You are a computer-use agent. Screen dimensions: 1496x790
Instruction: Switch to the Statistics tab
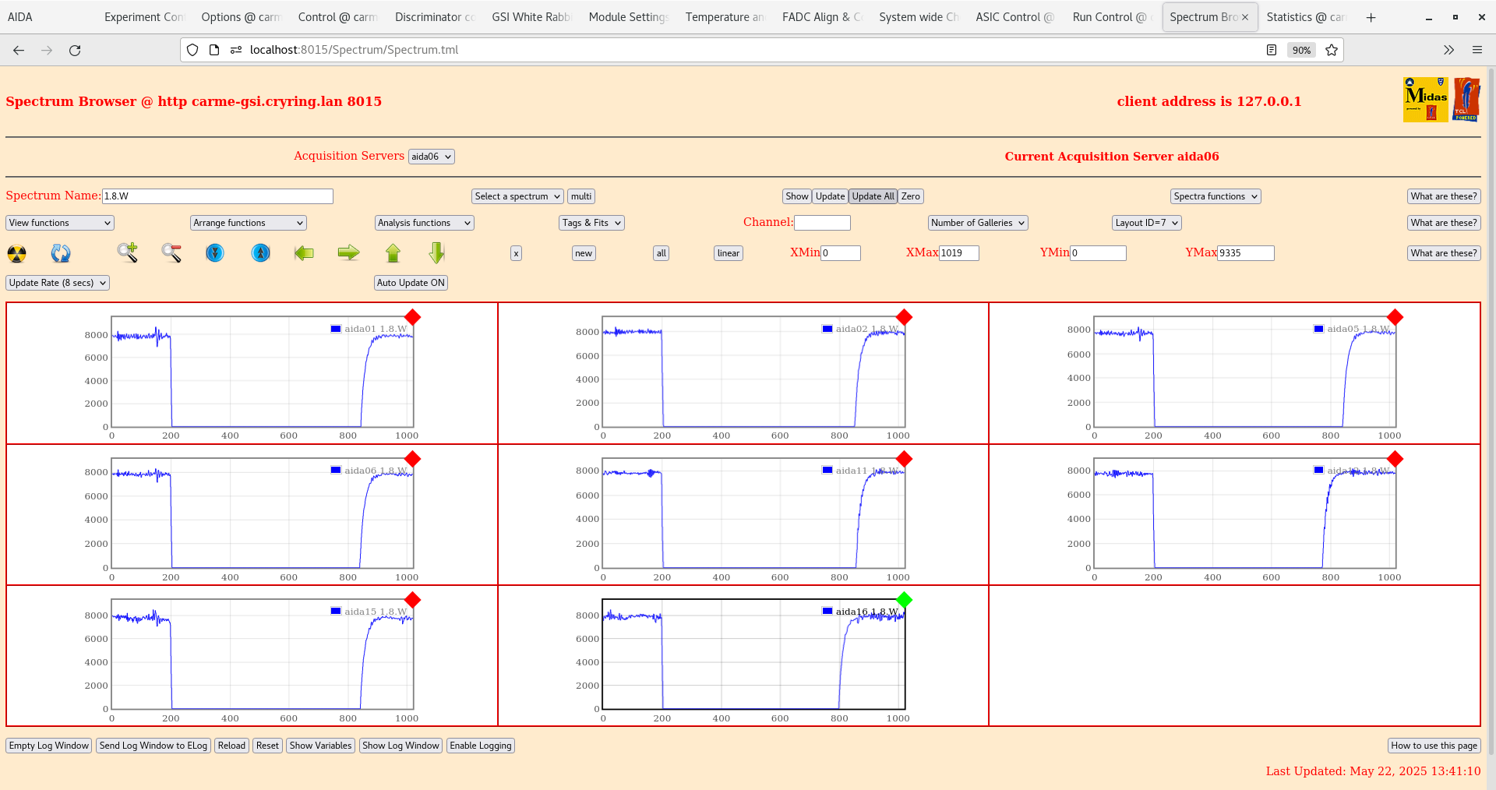click(x=1306, y=16)
